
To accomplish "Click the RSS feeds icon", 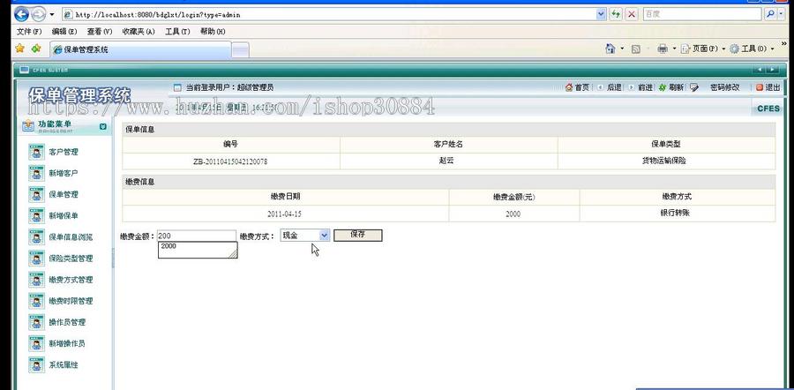I will pos(636,49).
